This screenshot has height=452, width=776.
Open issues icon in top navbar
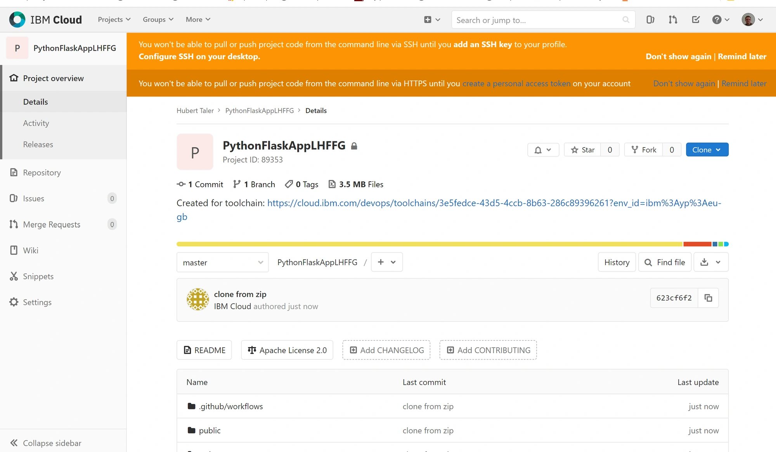coord(650,20)
